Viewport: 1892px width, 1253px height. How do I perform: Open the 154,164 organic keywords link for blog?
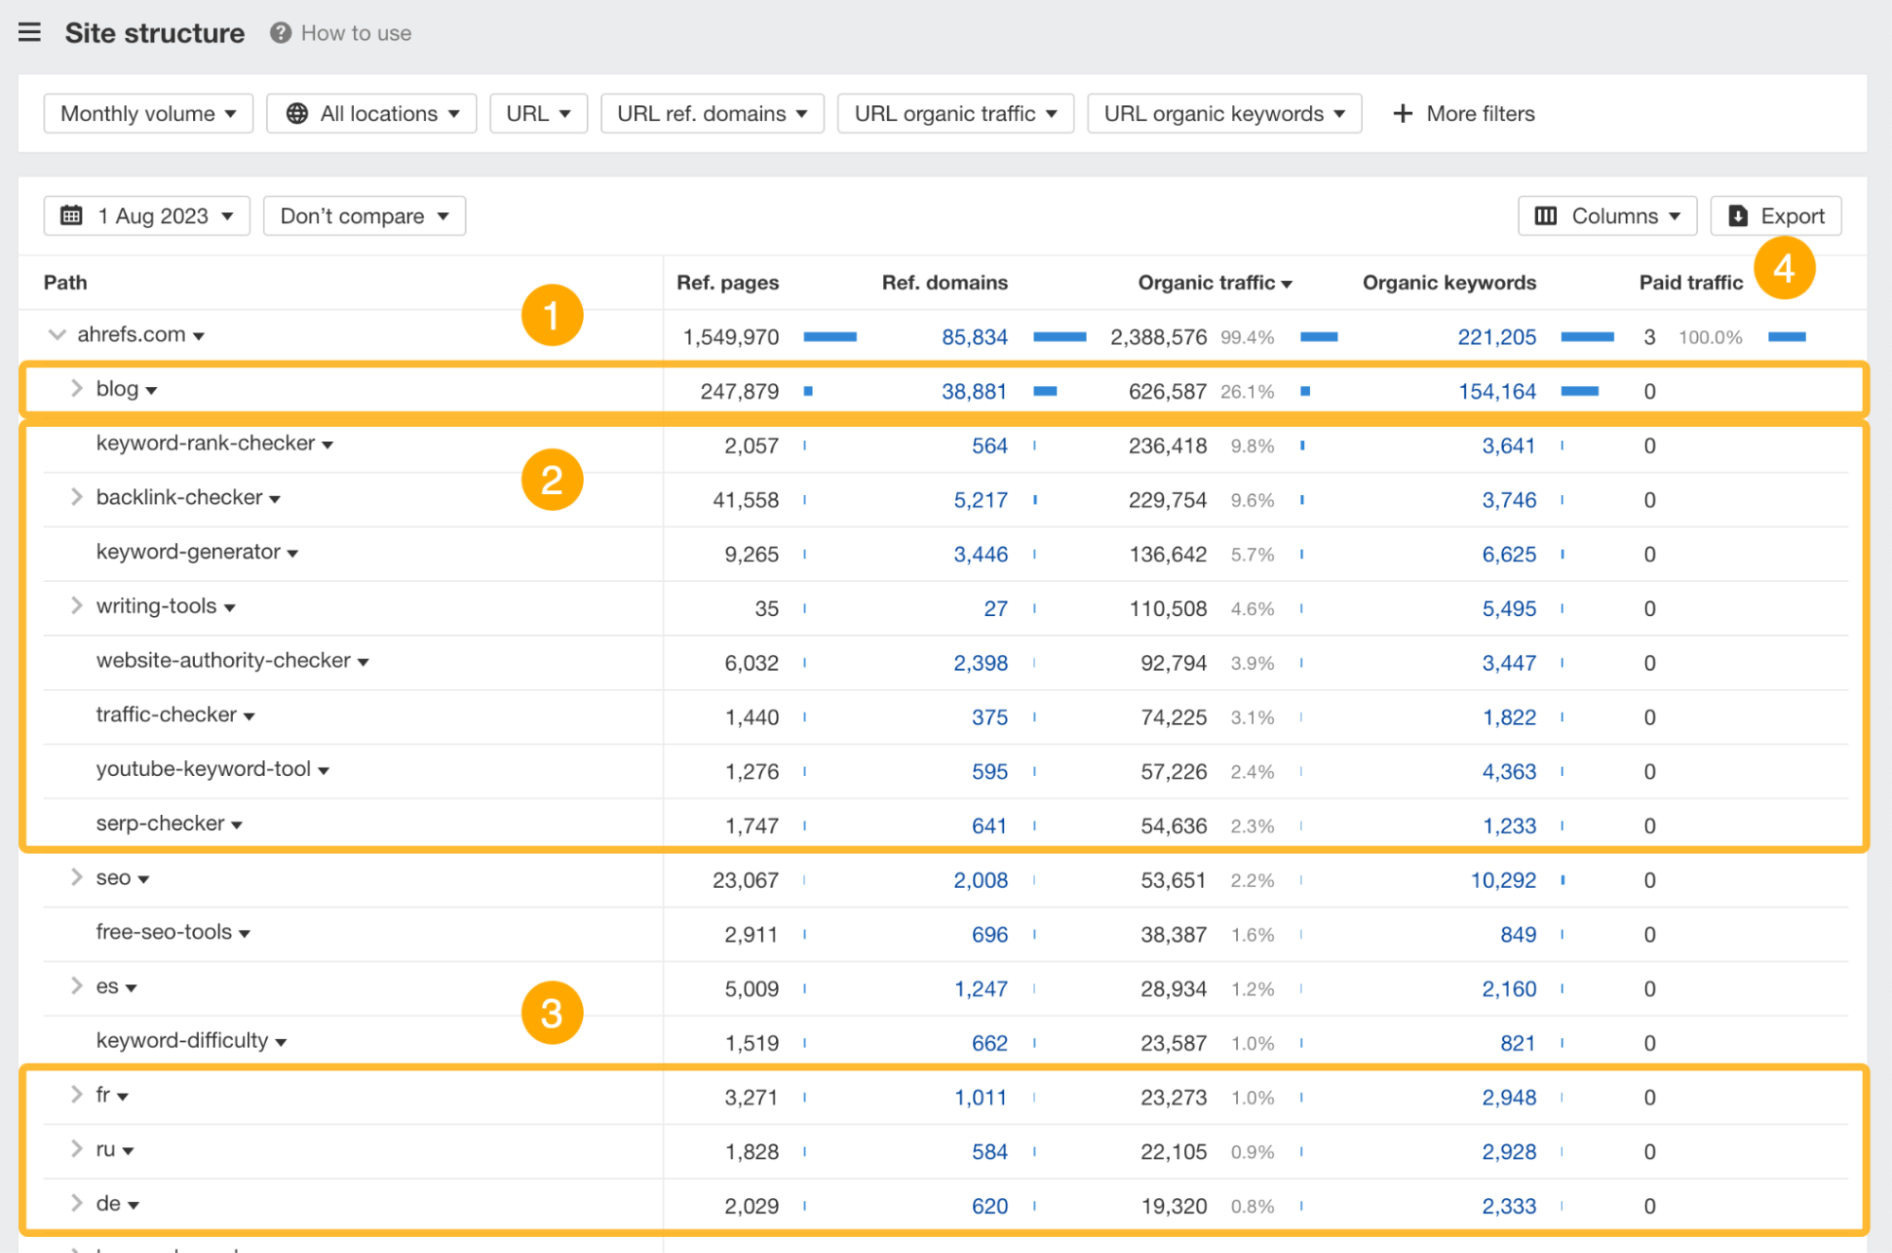[1497, 390]
